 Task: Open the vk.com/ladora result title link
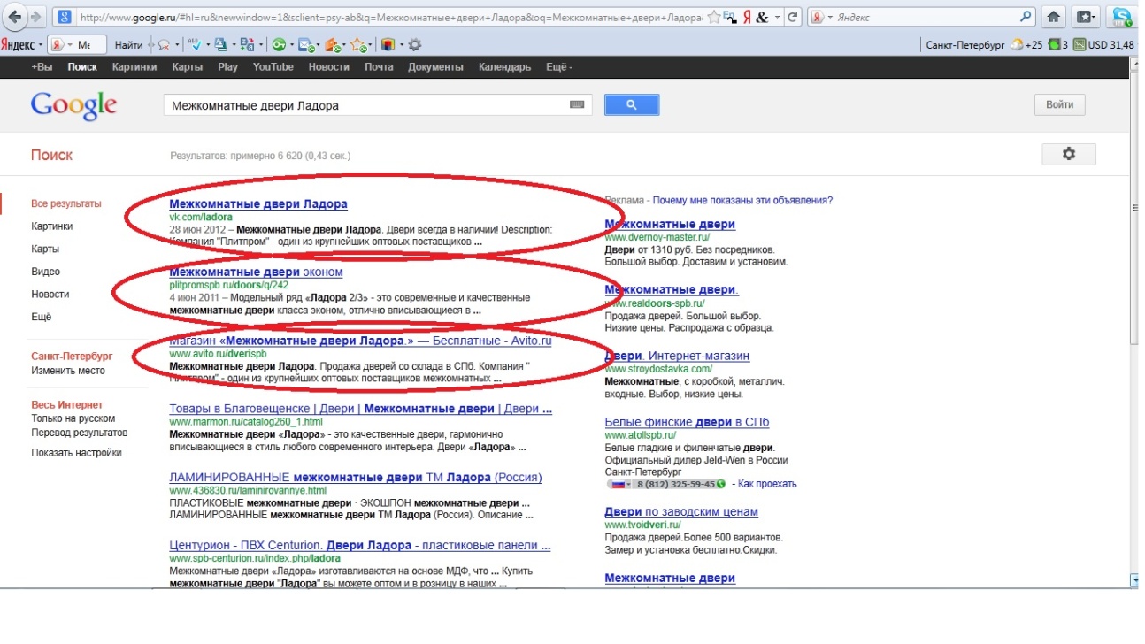click(258, 203)
